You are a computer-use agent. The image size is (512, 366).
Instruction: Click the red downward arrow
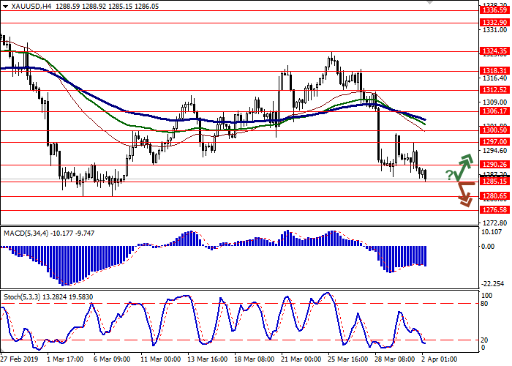point(464,193)
